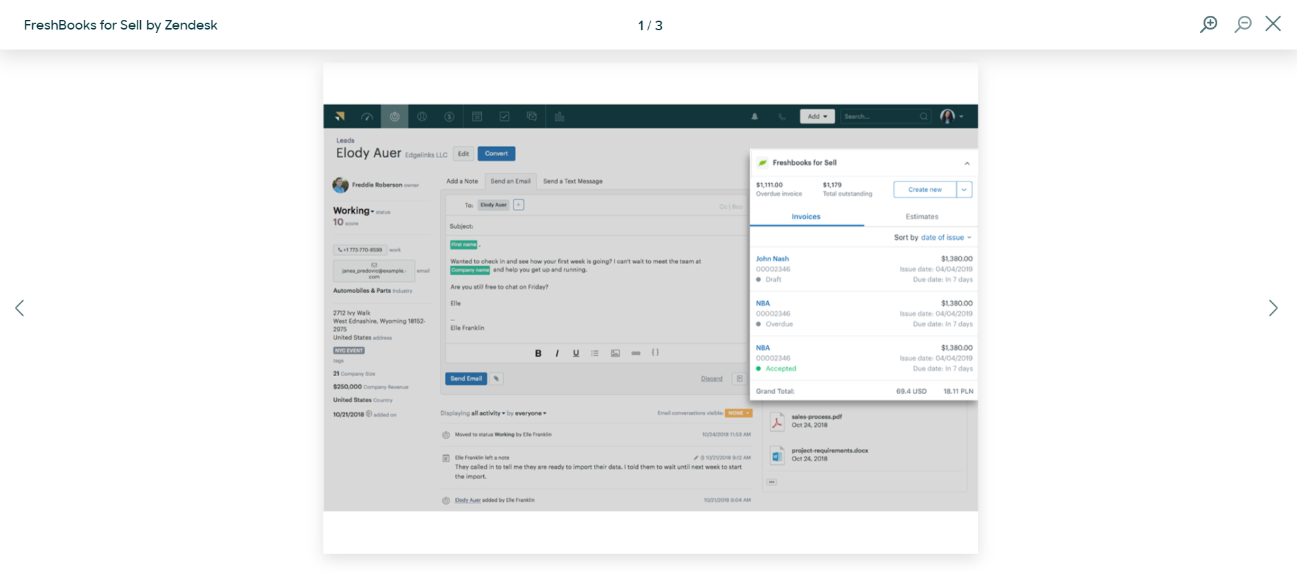Screen dimensions: 1297x572
Task: Switch to the Estimates tab
Action: coord(922,217)
